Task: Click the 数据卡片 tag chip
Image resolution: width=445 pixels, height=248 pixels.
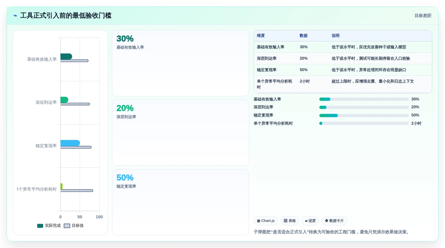Action: [334, 221]
